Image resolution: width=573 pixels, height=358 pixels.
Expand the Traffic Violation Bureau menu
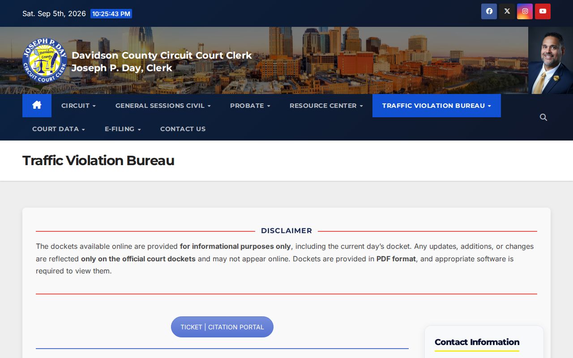(436, 106)
